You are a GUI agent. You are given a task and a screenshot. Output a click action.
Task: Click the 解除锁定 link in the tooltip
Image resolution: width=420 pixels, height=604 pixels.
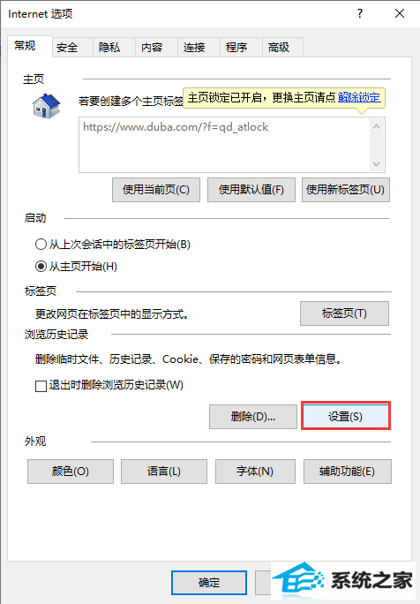[x=359, y=97]
